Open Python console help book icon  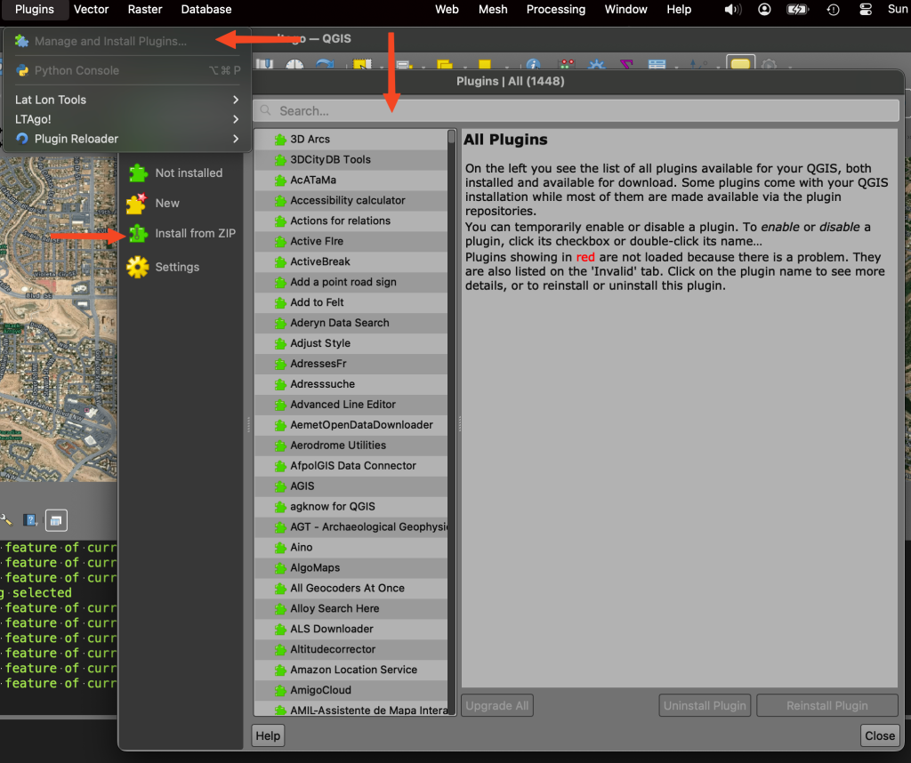(x=30, y=520)
